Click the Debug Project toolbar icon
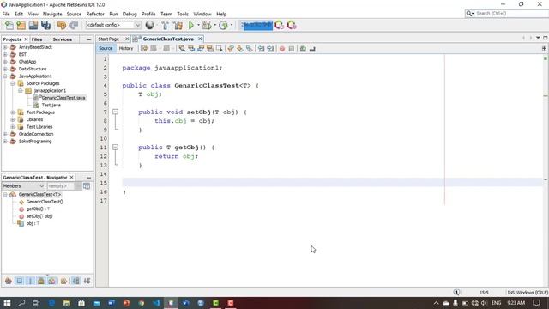This screenshot has height=309, width=549. [x=207, y=25]
